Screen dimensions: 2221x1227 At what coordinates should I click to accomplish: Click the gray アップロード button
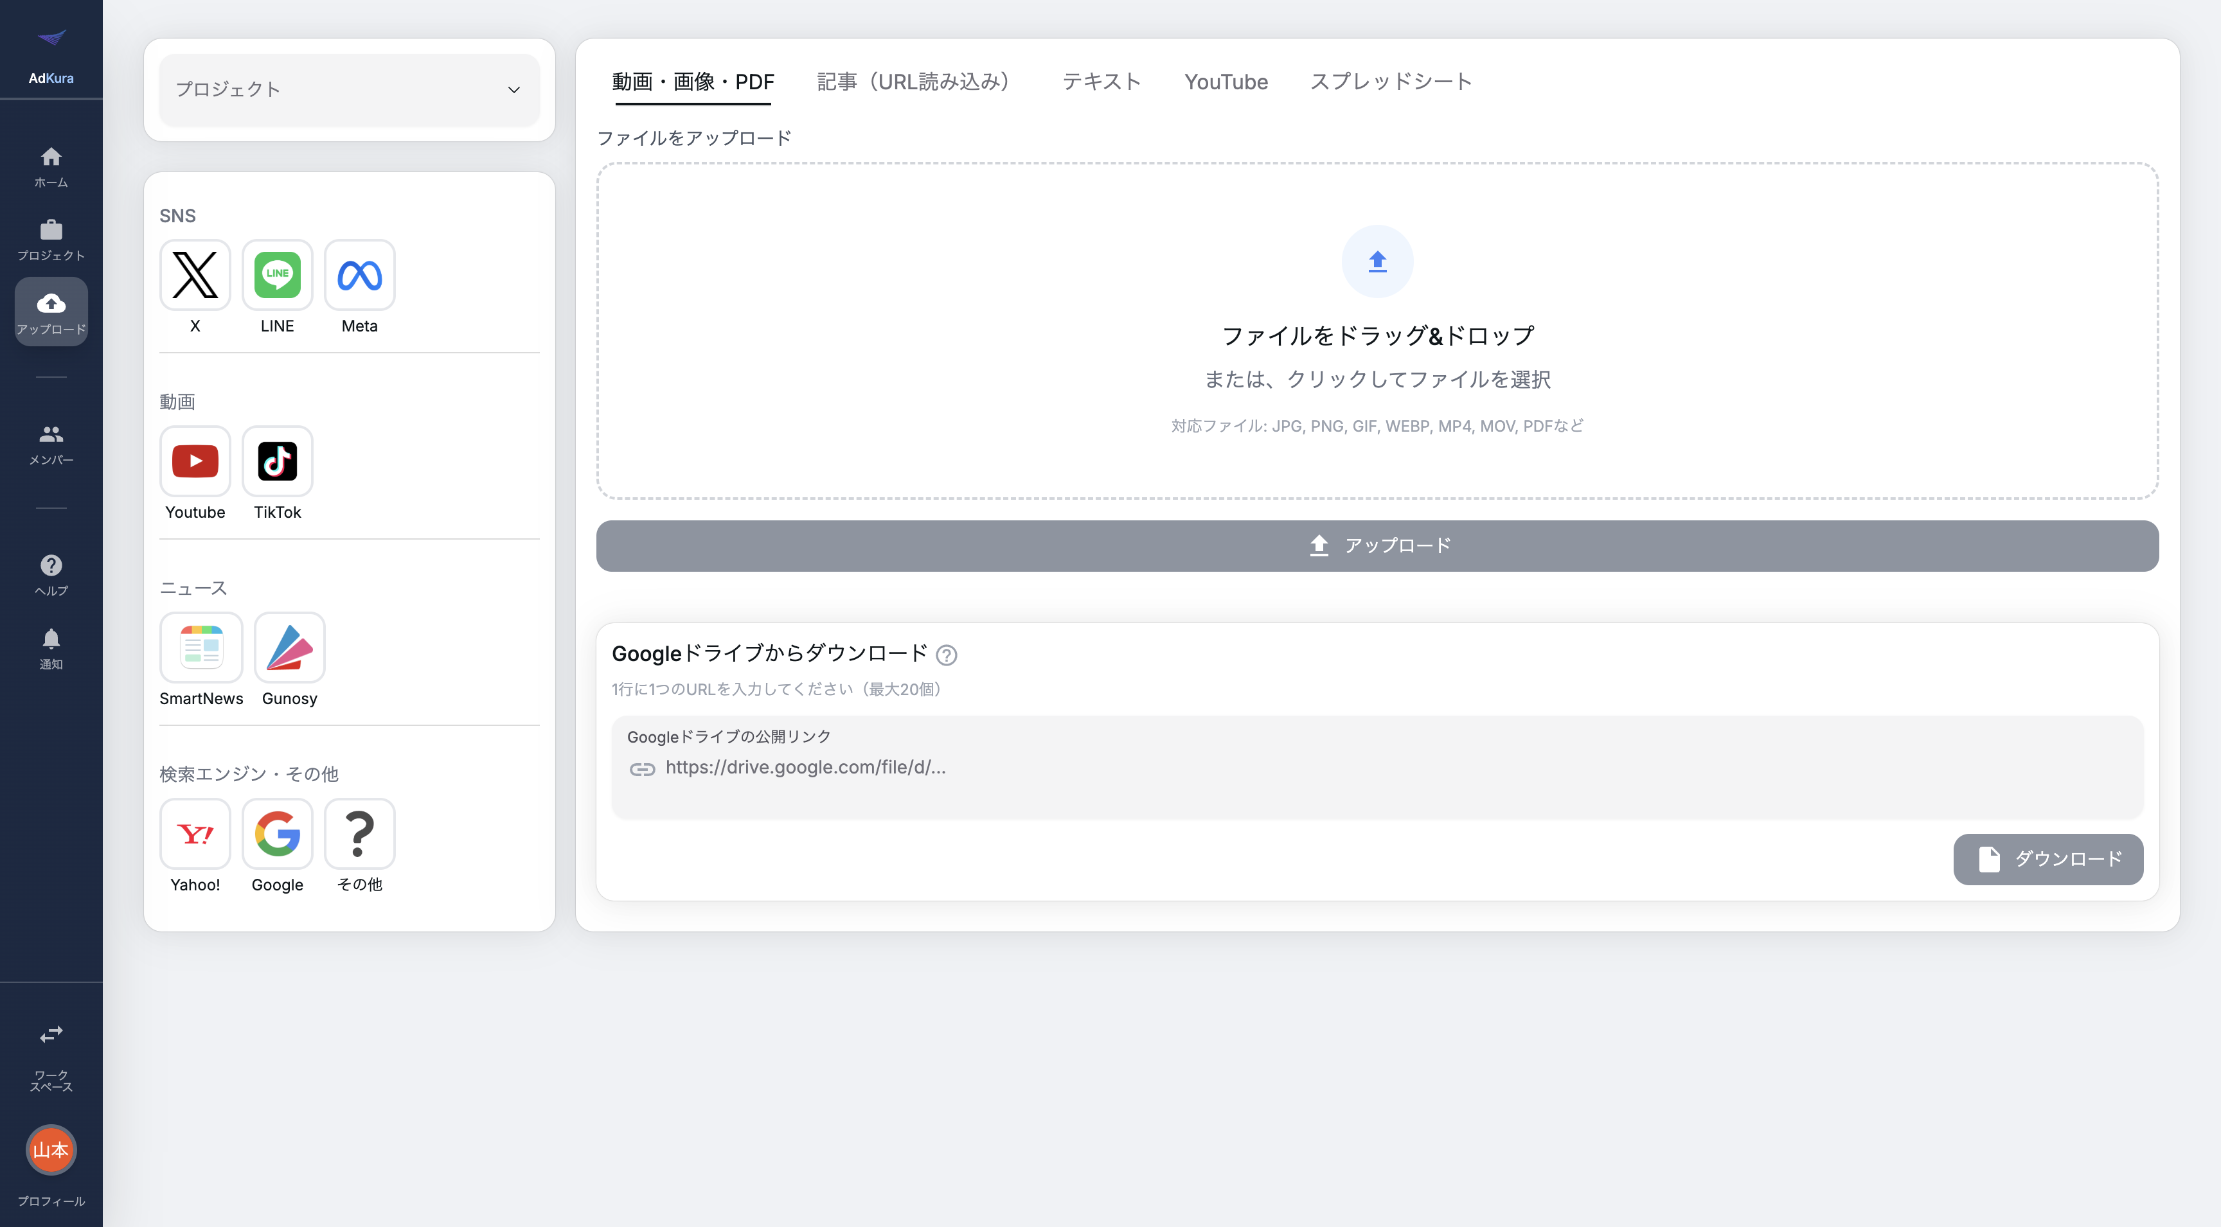coord(1377,545)
